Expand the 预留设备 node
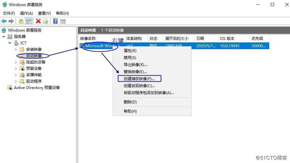290x163 pixels. tap(16, 69)
